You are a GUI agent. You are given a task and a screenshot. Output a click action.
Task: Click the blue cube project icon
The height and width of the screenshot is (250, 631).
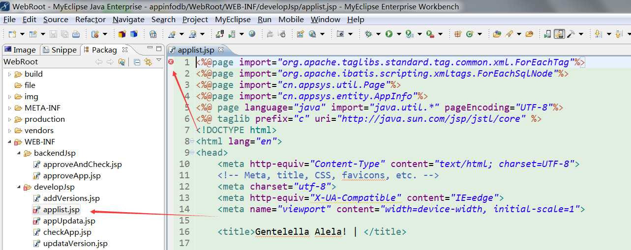pos(134,34)
